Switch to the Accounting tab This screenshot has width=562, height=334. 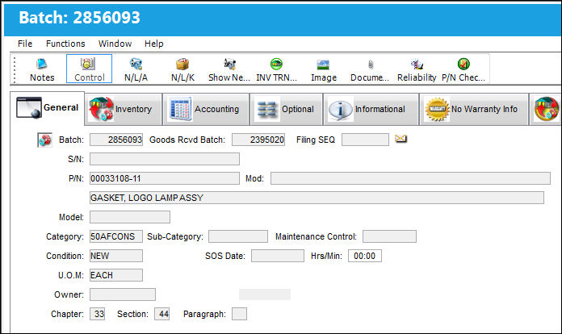coord(206,109)
